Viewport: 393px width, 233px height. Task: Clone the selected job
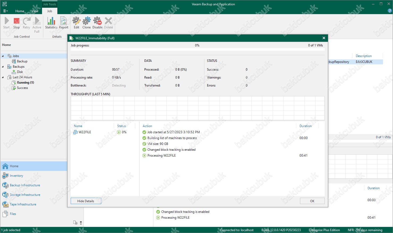[86, 23]
